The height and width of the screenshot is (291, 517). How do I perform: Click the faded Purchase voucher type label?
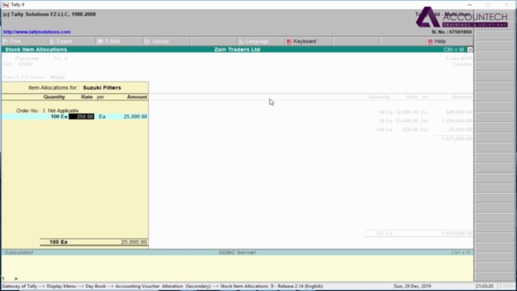[x=27, y=58]
